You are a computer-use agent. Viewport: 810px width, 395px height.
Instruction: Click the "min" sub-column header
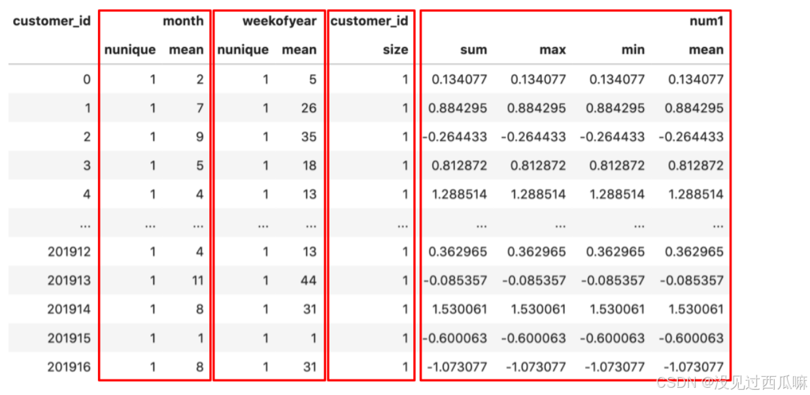[x=632, y=50]
